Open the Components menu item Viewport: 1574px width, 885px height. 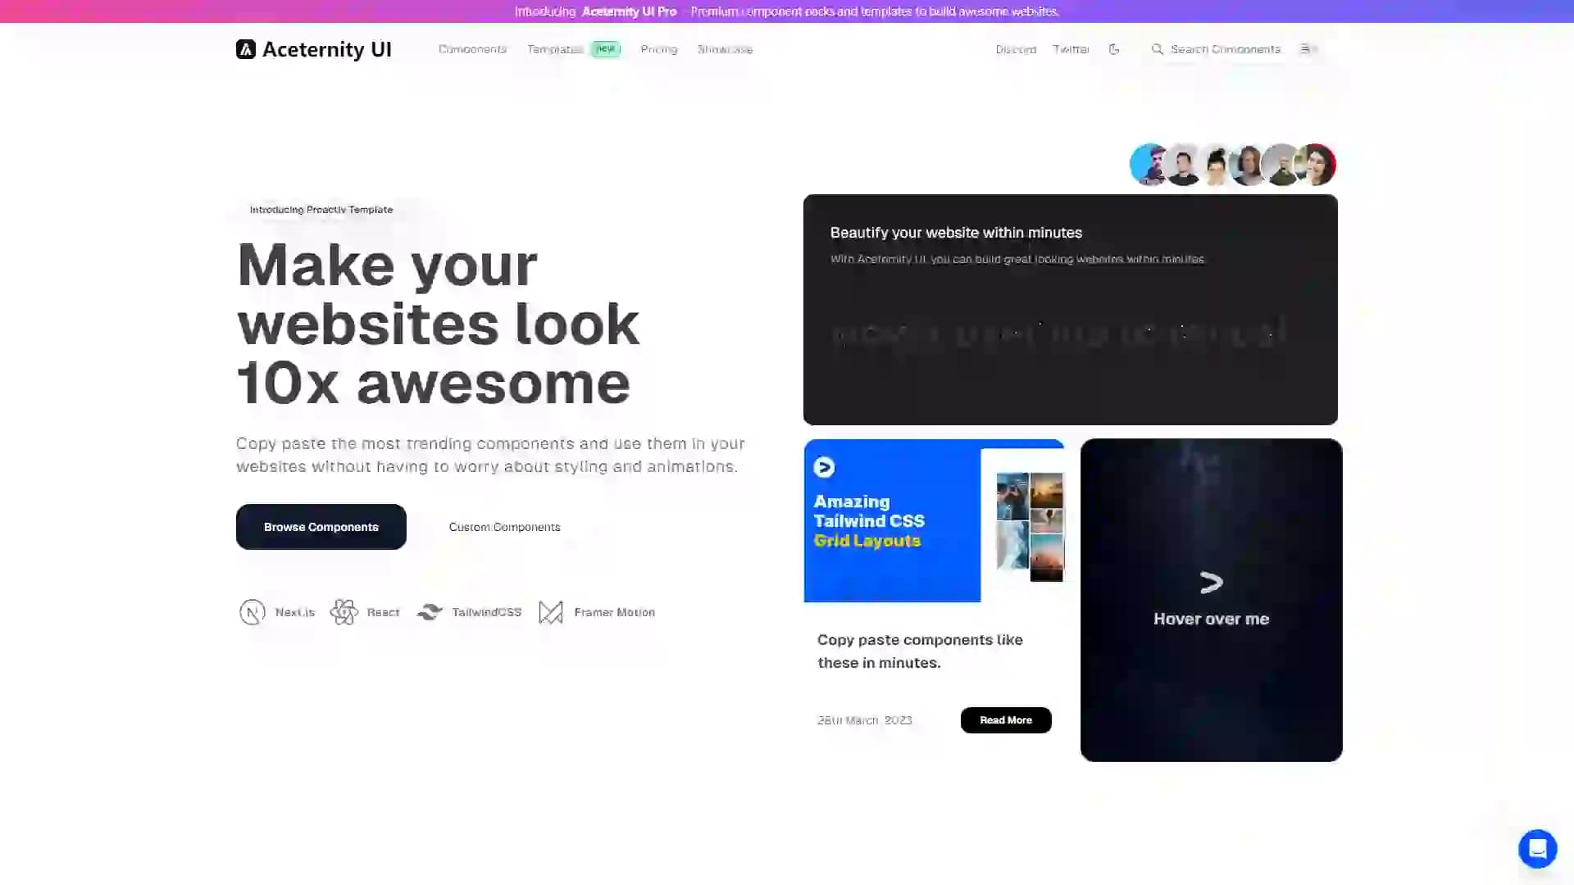click(x=472, y=48)
